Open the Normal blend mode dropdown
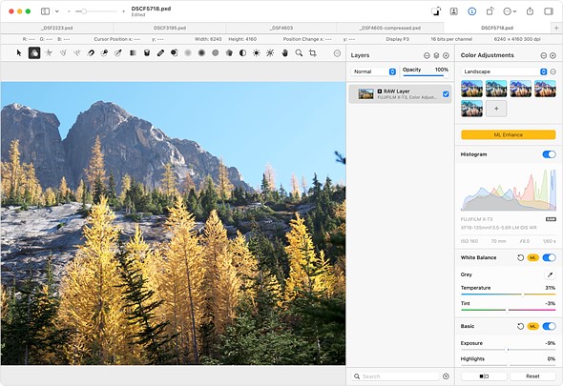Viewport: 563px width, 386px height. point(373,71)
